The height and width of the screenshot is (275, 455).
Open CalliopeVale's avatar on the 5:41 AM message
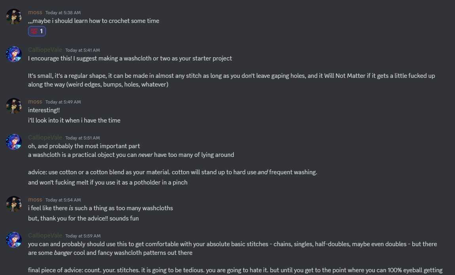[x=14, y=54]
